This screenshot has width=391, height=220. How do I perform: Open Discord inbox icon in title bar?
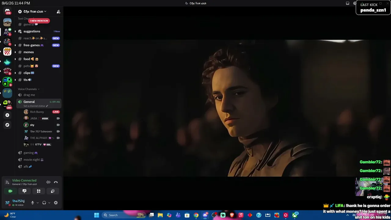pos(348,3)
